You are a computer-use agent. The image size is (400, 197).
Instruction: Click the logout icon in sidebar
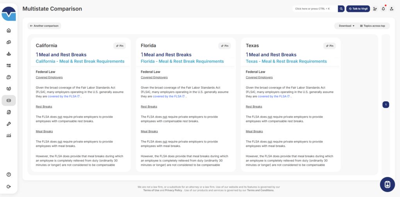coord(9,186)
